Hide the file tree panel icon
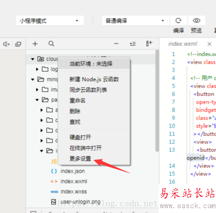Image resolution: width=216 pixels, height=213 pixels. click(149, 43)
